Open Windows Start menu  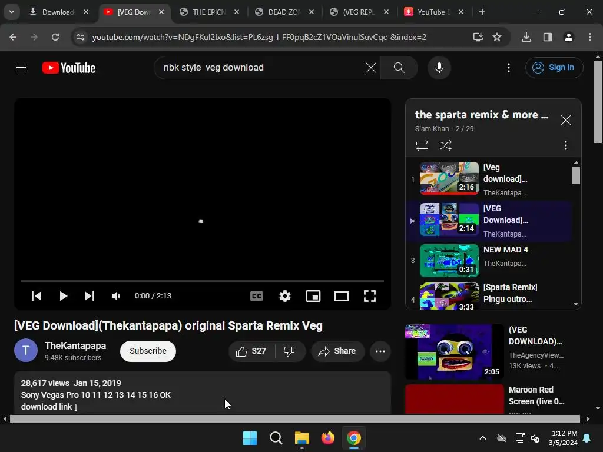pyautogui.click(x=250, y=438)
